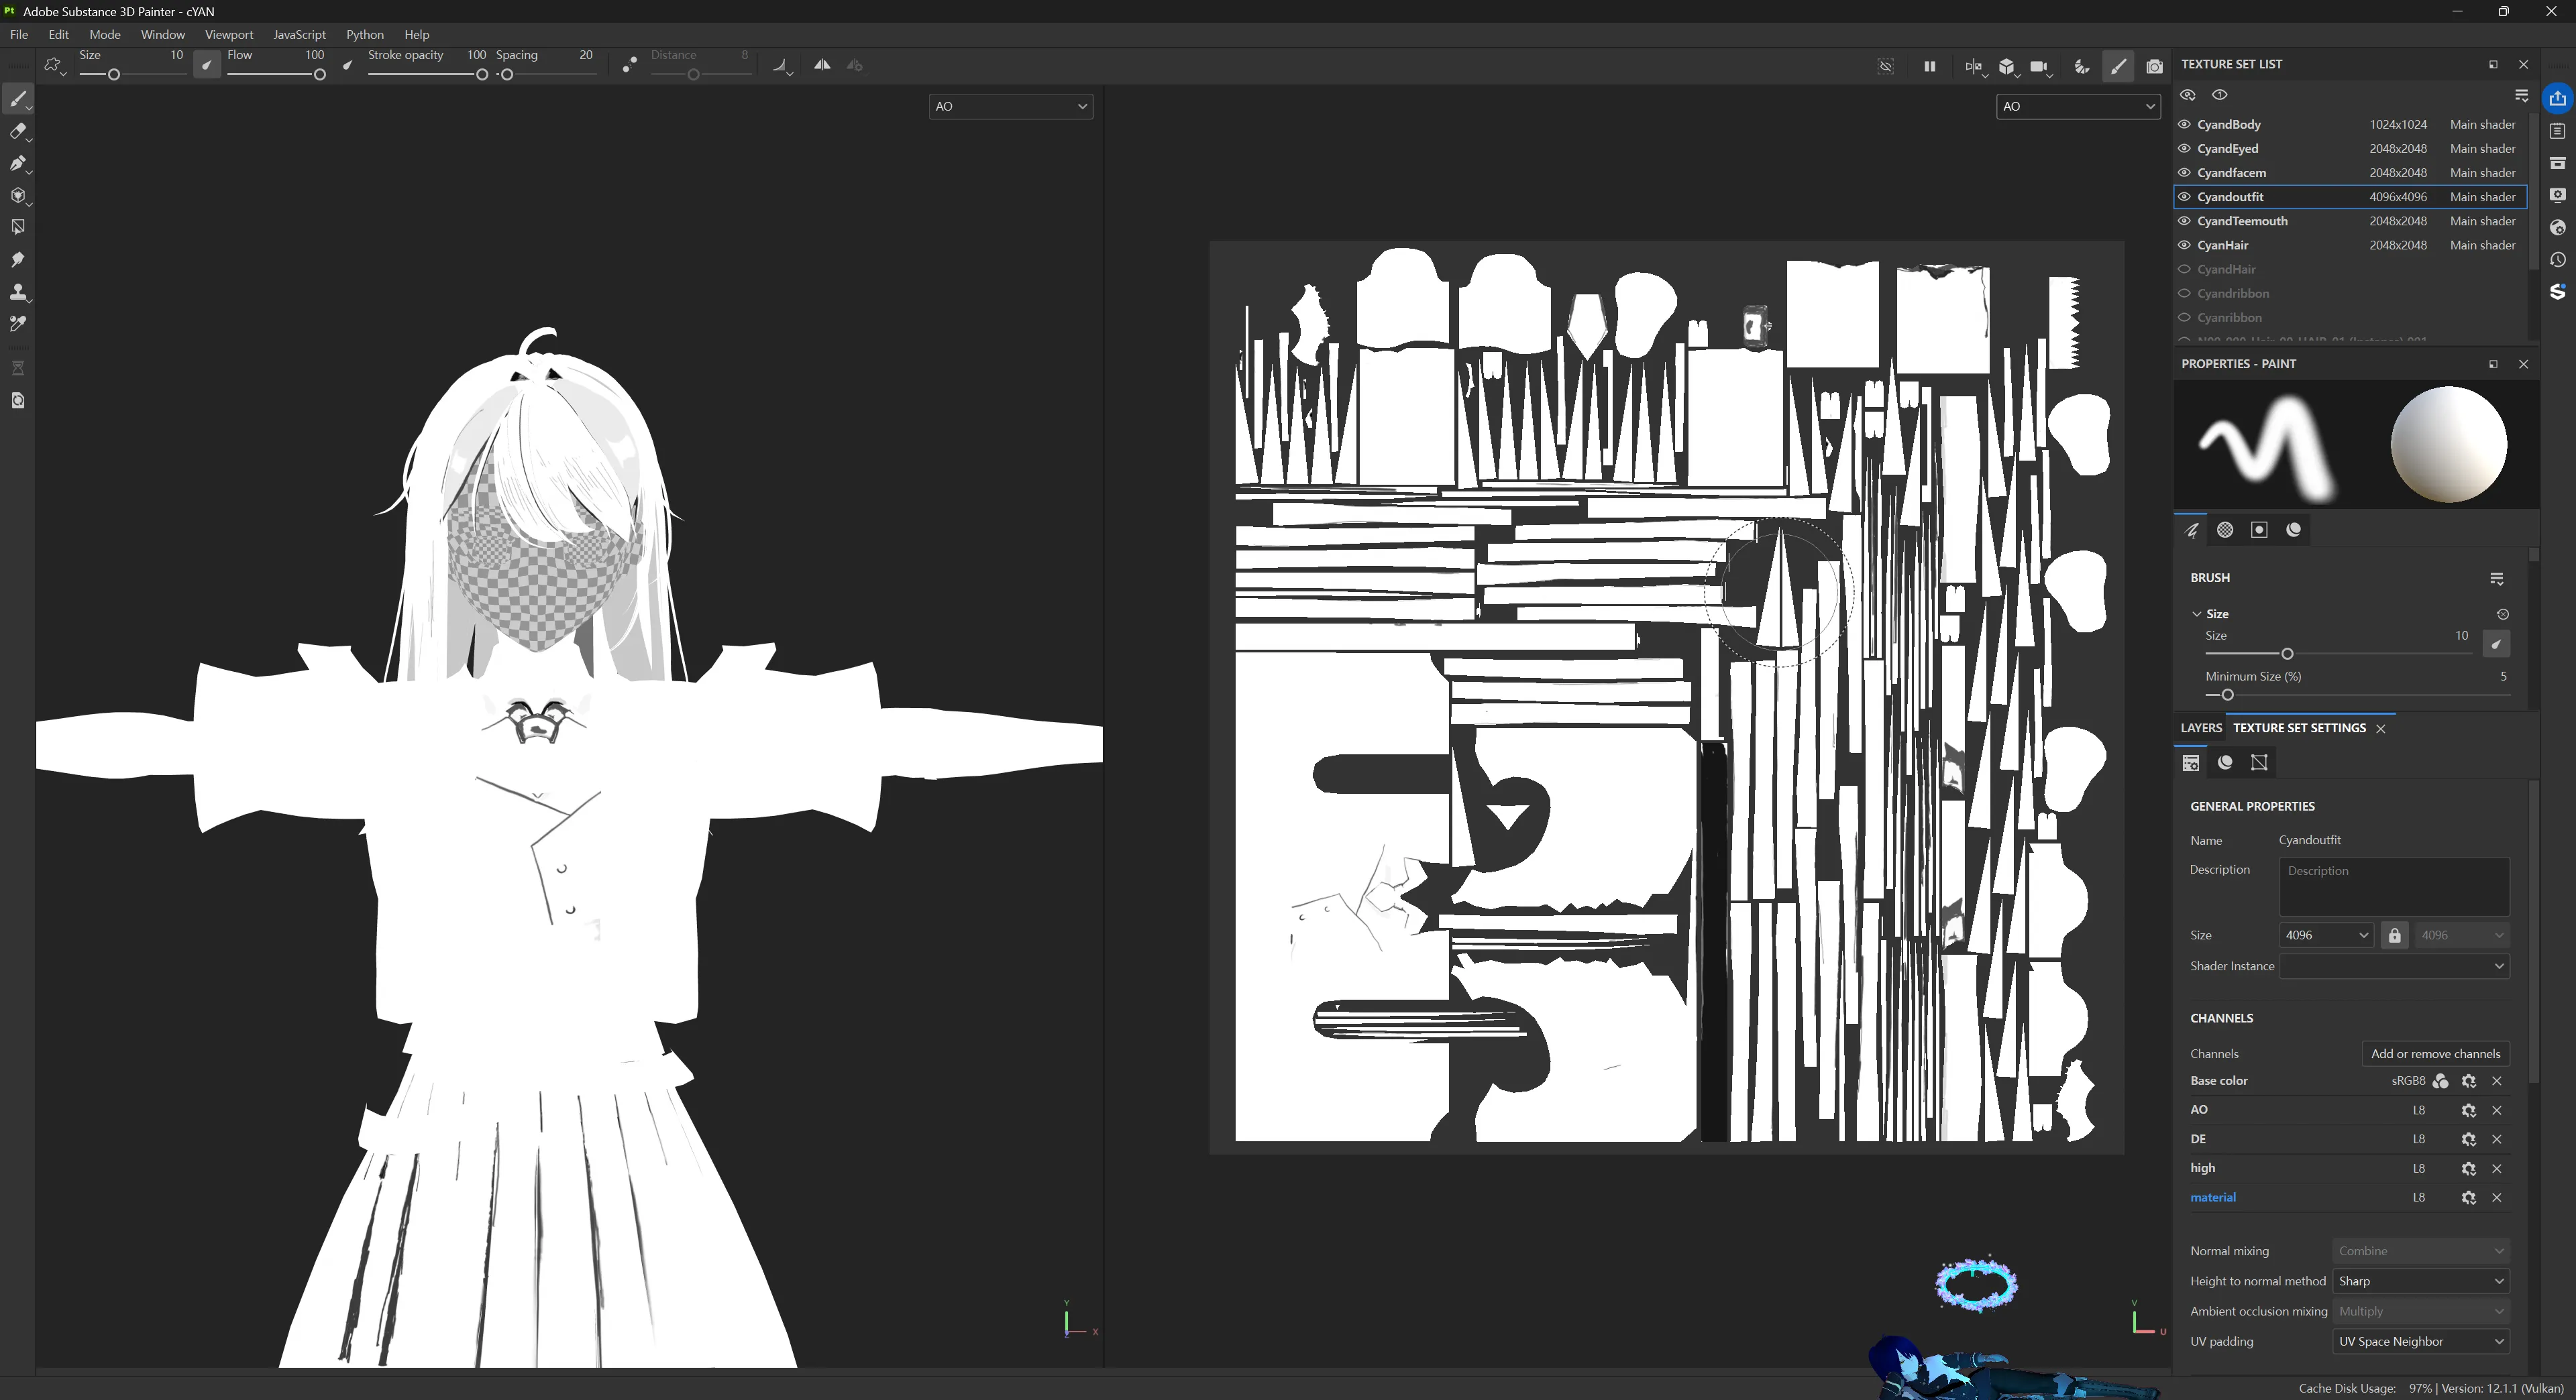2576x1400 pixels.
Task: Toggle symmetry icon in top toolbar
Action: 822,65
